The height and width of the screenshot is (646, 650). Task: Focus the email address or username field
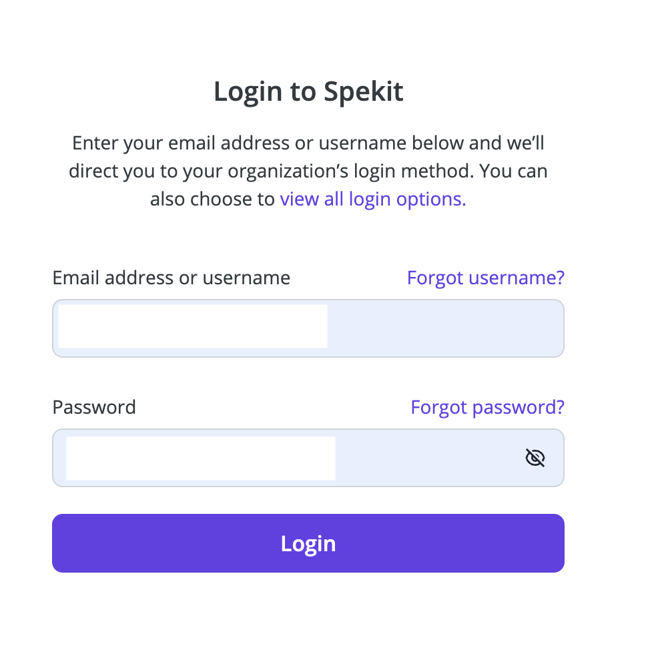[308, 328]
